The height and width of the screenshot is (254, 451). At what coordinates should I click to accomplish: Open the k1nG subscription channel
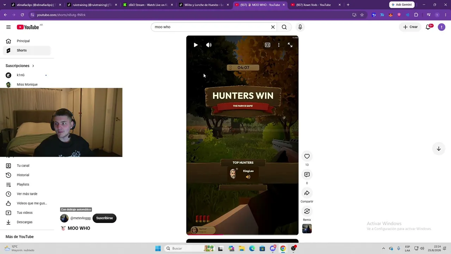[27, 75]
